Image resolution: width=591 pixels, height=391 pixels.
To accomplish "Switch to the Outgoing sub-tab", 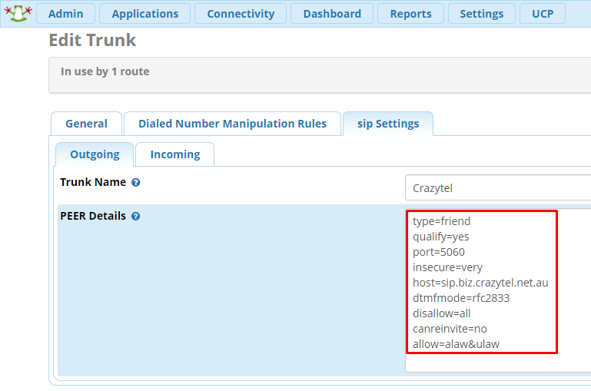I will [95, 154].
